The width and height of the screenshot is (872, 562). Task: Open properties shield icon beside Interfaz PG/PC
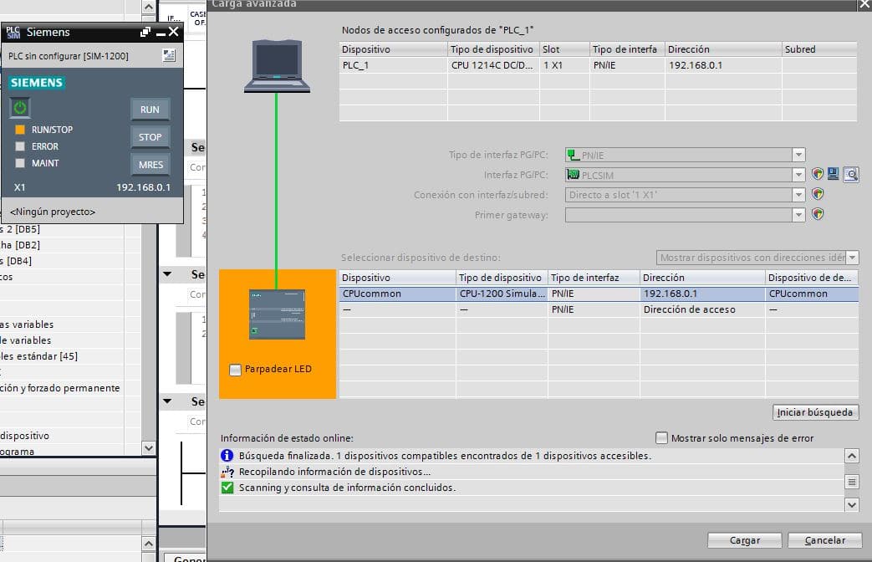tap(817, 174)
